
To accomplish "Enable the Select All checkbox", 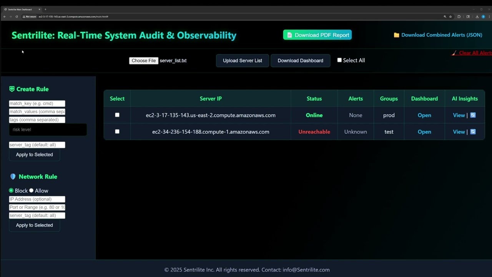I will 339,60.
